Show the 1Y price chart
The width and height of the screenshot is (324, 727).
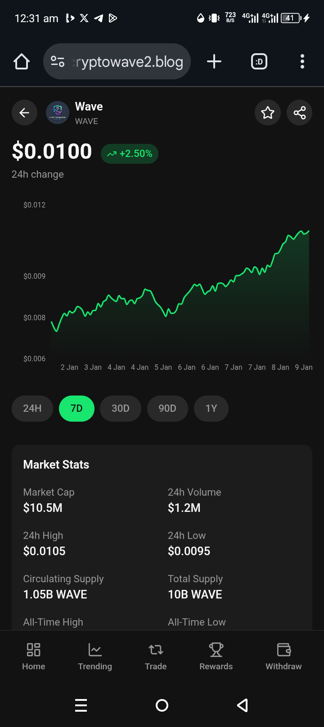(x=211, y=408)
